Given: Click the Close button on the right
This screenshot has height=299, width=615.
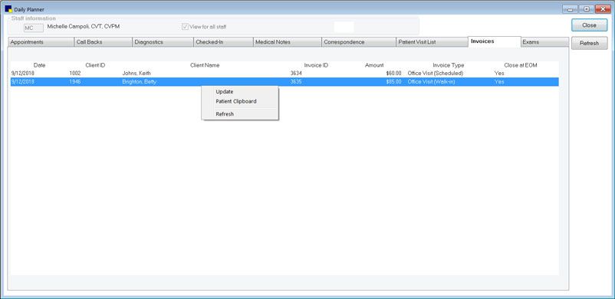Looking at the screenshot, I should click(x=589, y=25).
